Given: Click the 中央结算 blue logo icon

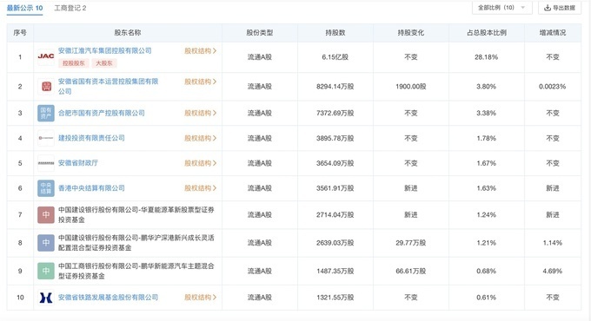Looking at the screenshot, I should (x=46, y=188).
